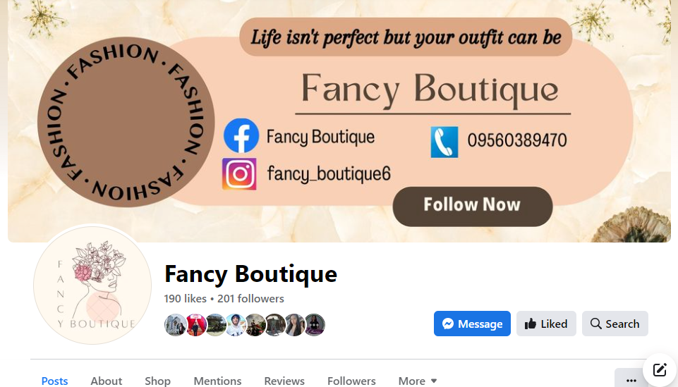Click the Instagram logo in cover photo
Screen dimensions: 678x387
point(239,173)
